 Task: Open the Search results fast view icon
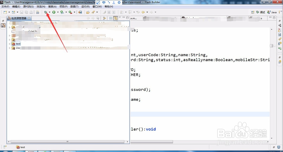[280, 39]
